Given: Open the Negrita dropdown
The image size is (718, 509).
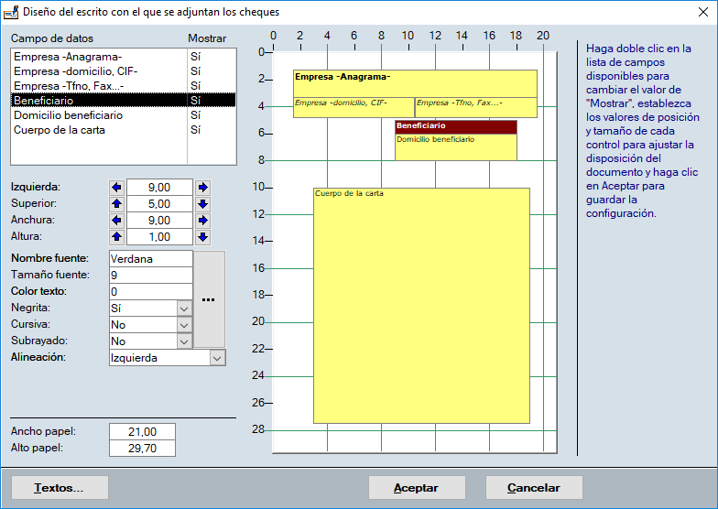Looking at the screenshot, I should (x=183, y=309).
